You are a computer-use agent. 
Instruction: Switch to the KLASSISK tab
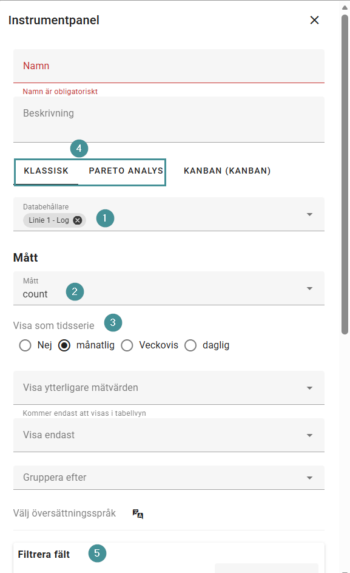(46, 171)
